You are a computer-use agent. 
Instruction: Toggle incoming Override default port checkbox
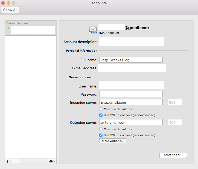tap(101, 109)
